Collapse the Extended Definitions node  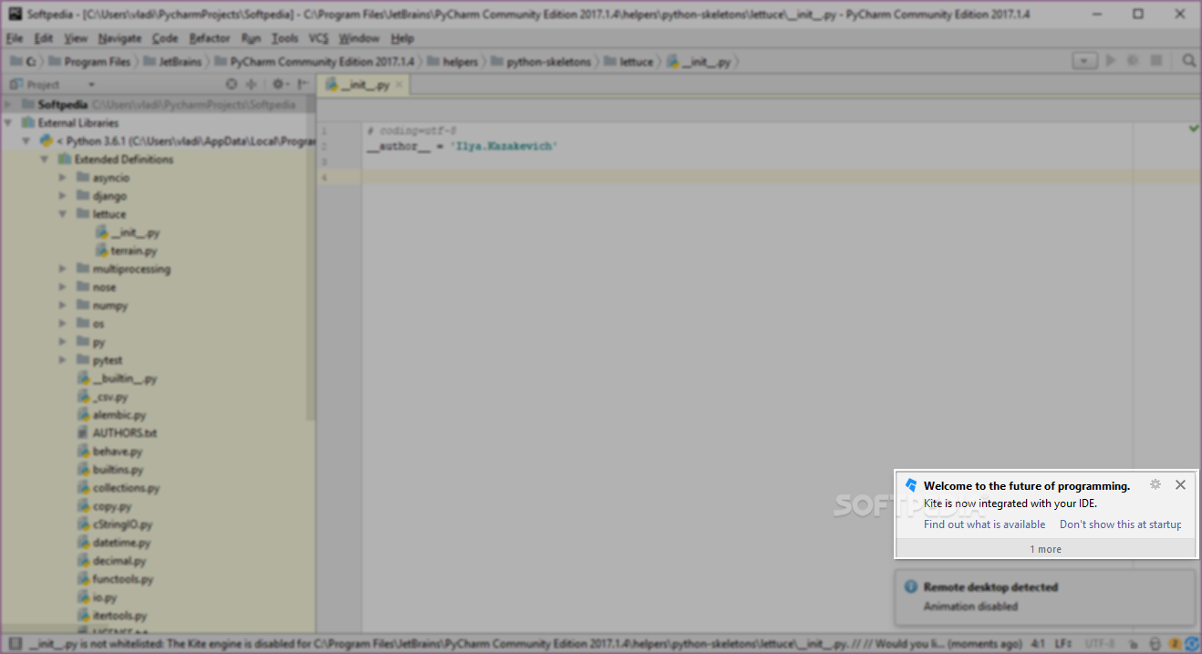[x=45, y=160]
